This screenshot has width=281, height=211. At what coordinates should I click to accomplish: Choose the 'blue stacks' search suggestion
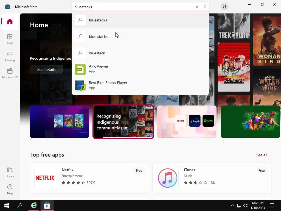[140, 37]
